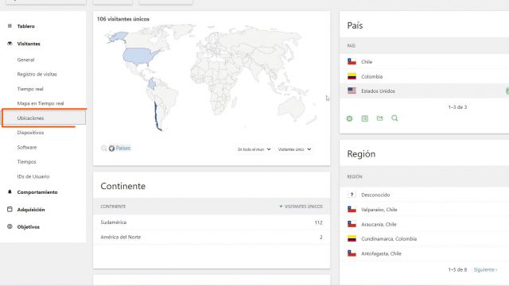Select the Desconocido region row

[x=424, y=195]
